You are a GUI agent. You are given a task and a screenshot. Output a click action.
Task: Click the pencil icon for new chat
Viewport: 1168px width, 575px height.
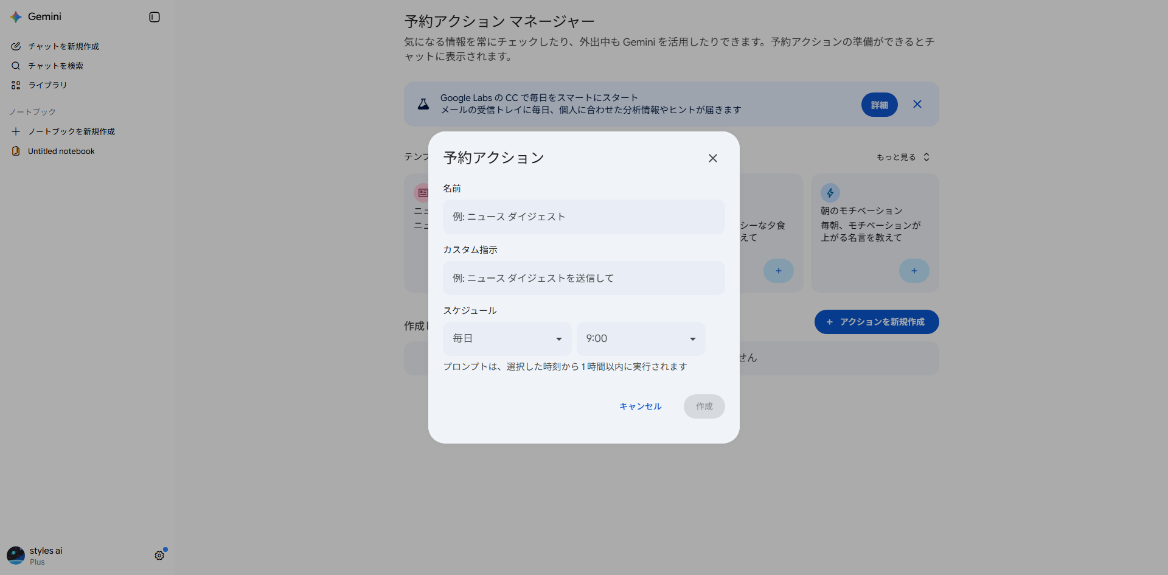click(16, 46)
